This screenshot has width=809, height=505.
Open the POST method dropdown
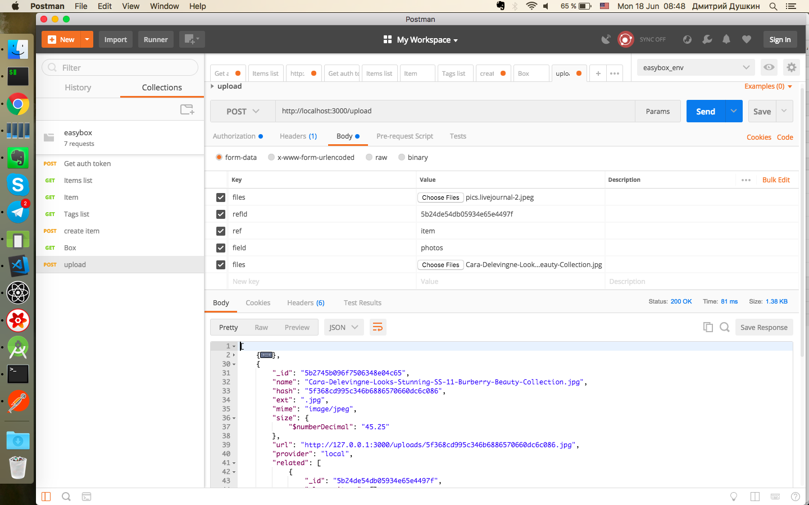[x=242, y=111]
